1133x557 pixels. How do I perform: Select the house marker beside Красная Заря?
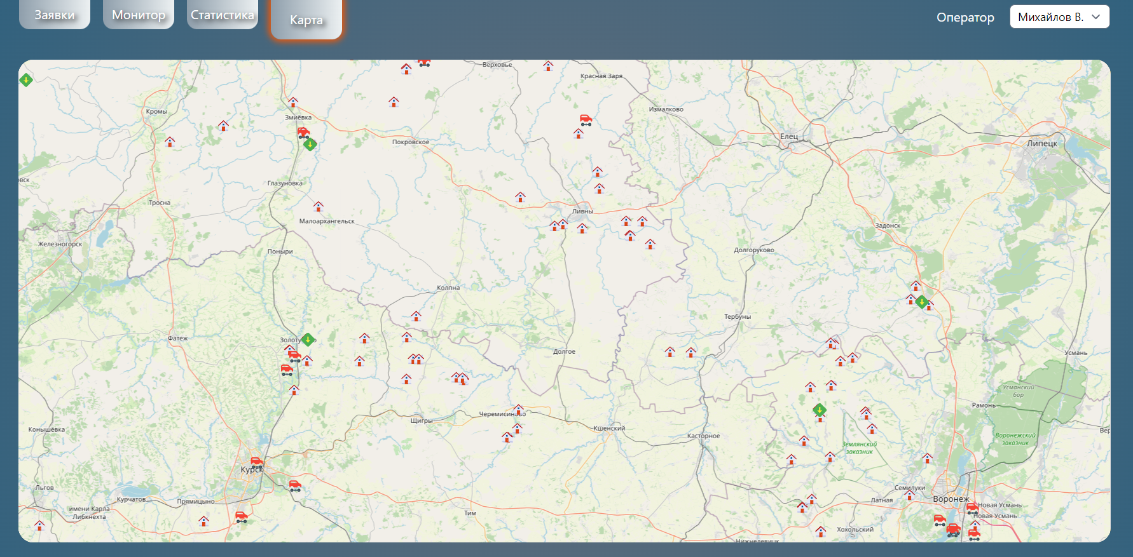pos(548,65)
